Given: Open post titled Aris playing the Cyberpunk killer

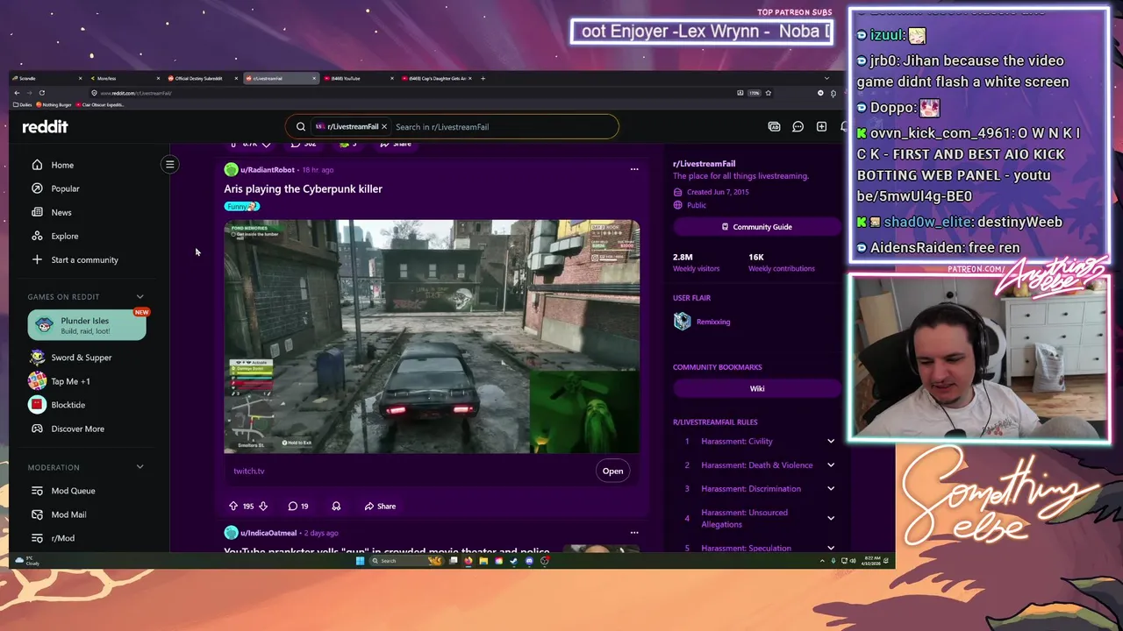Looking at the screenshot, I should [x=303, y=188].
